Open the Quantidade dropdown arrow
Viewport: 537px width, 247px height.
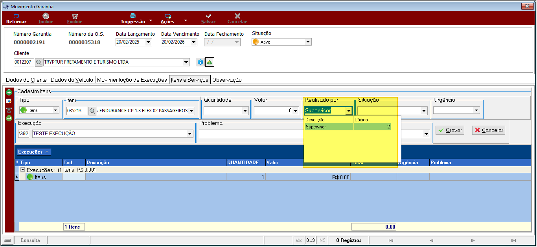245,111
